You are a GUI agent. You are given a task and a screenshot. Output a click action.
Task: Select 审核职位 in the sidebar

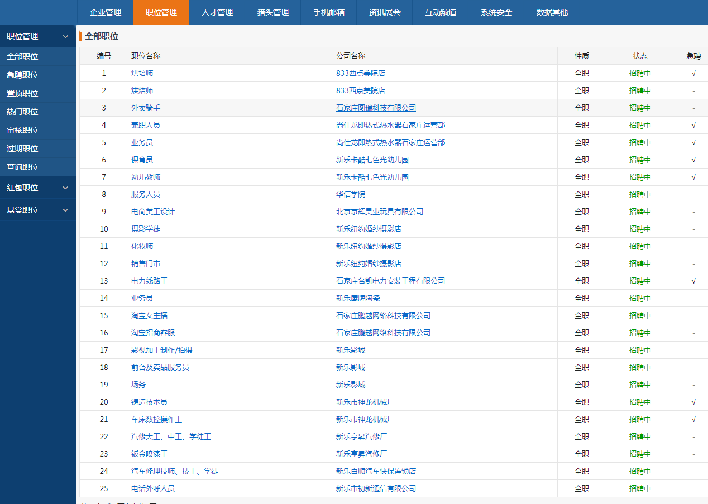pyautogui.click(x=22, y=130)
